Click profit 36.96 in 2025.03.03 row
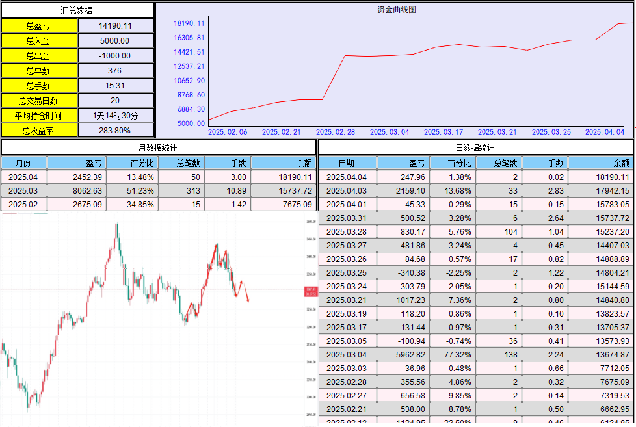The height and width of the screenshot is (427, 636). click(x=403, y=369)
